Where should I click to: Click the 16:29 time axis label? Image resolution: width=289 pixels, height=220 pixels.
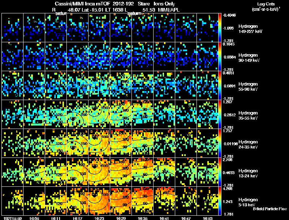[121, 218]
